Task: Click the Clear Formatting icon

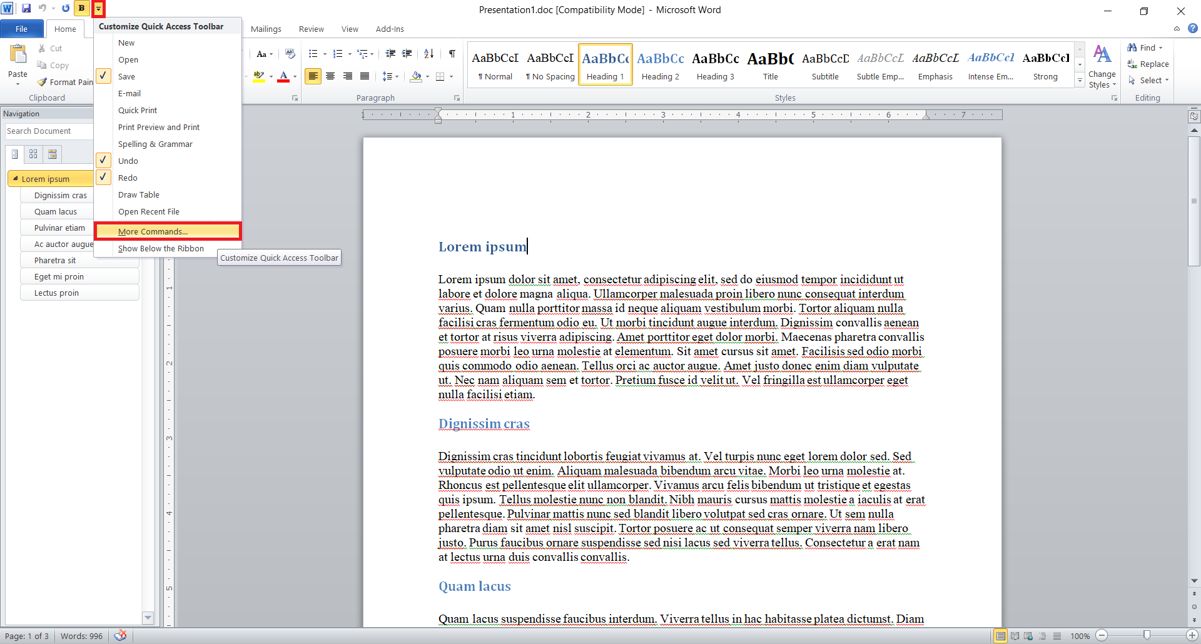Action: [290, 54]
